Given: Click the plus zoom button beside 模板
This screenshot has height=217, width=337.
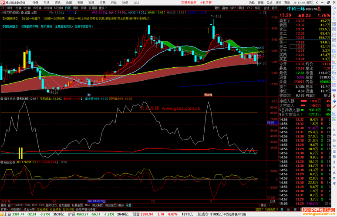Looking at the screenshot, I should pos(270,205).
